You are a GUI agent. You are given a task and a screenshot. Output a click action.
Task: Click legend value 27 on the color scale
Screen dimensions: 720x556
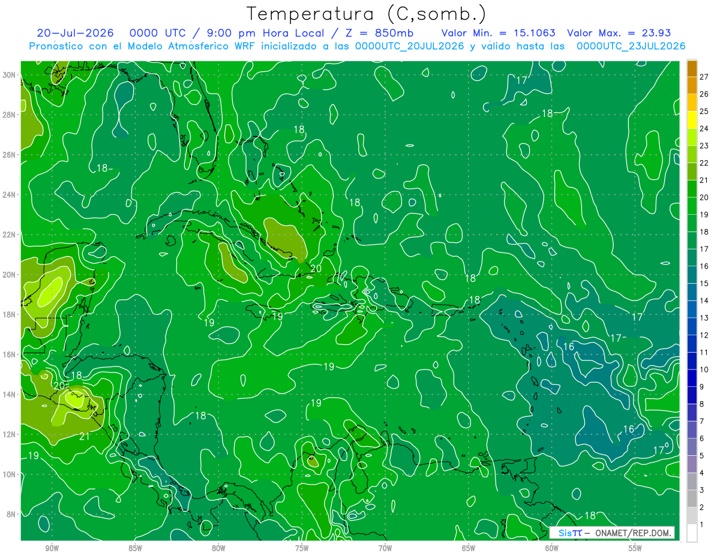[704, 76]
